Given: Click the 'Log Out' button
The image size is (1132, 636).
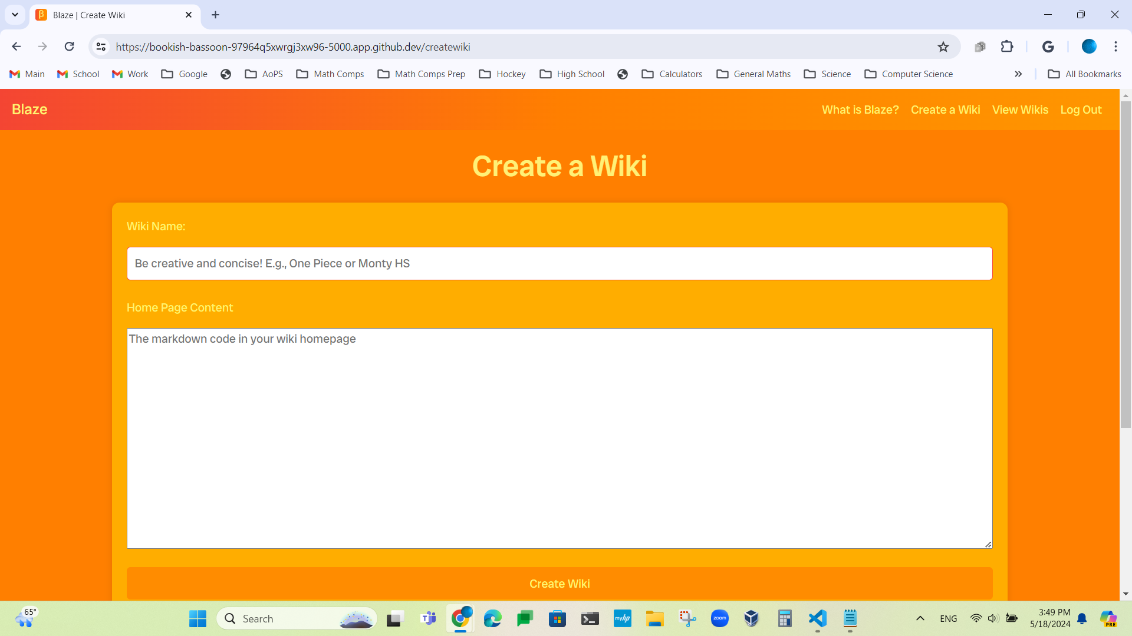Looking at the screenshot, I should (1081, 110).
